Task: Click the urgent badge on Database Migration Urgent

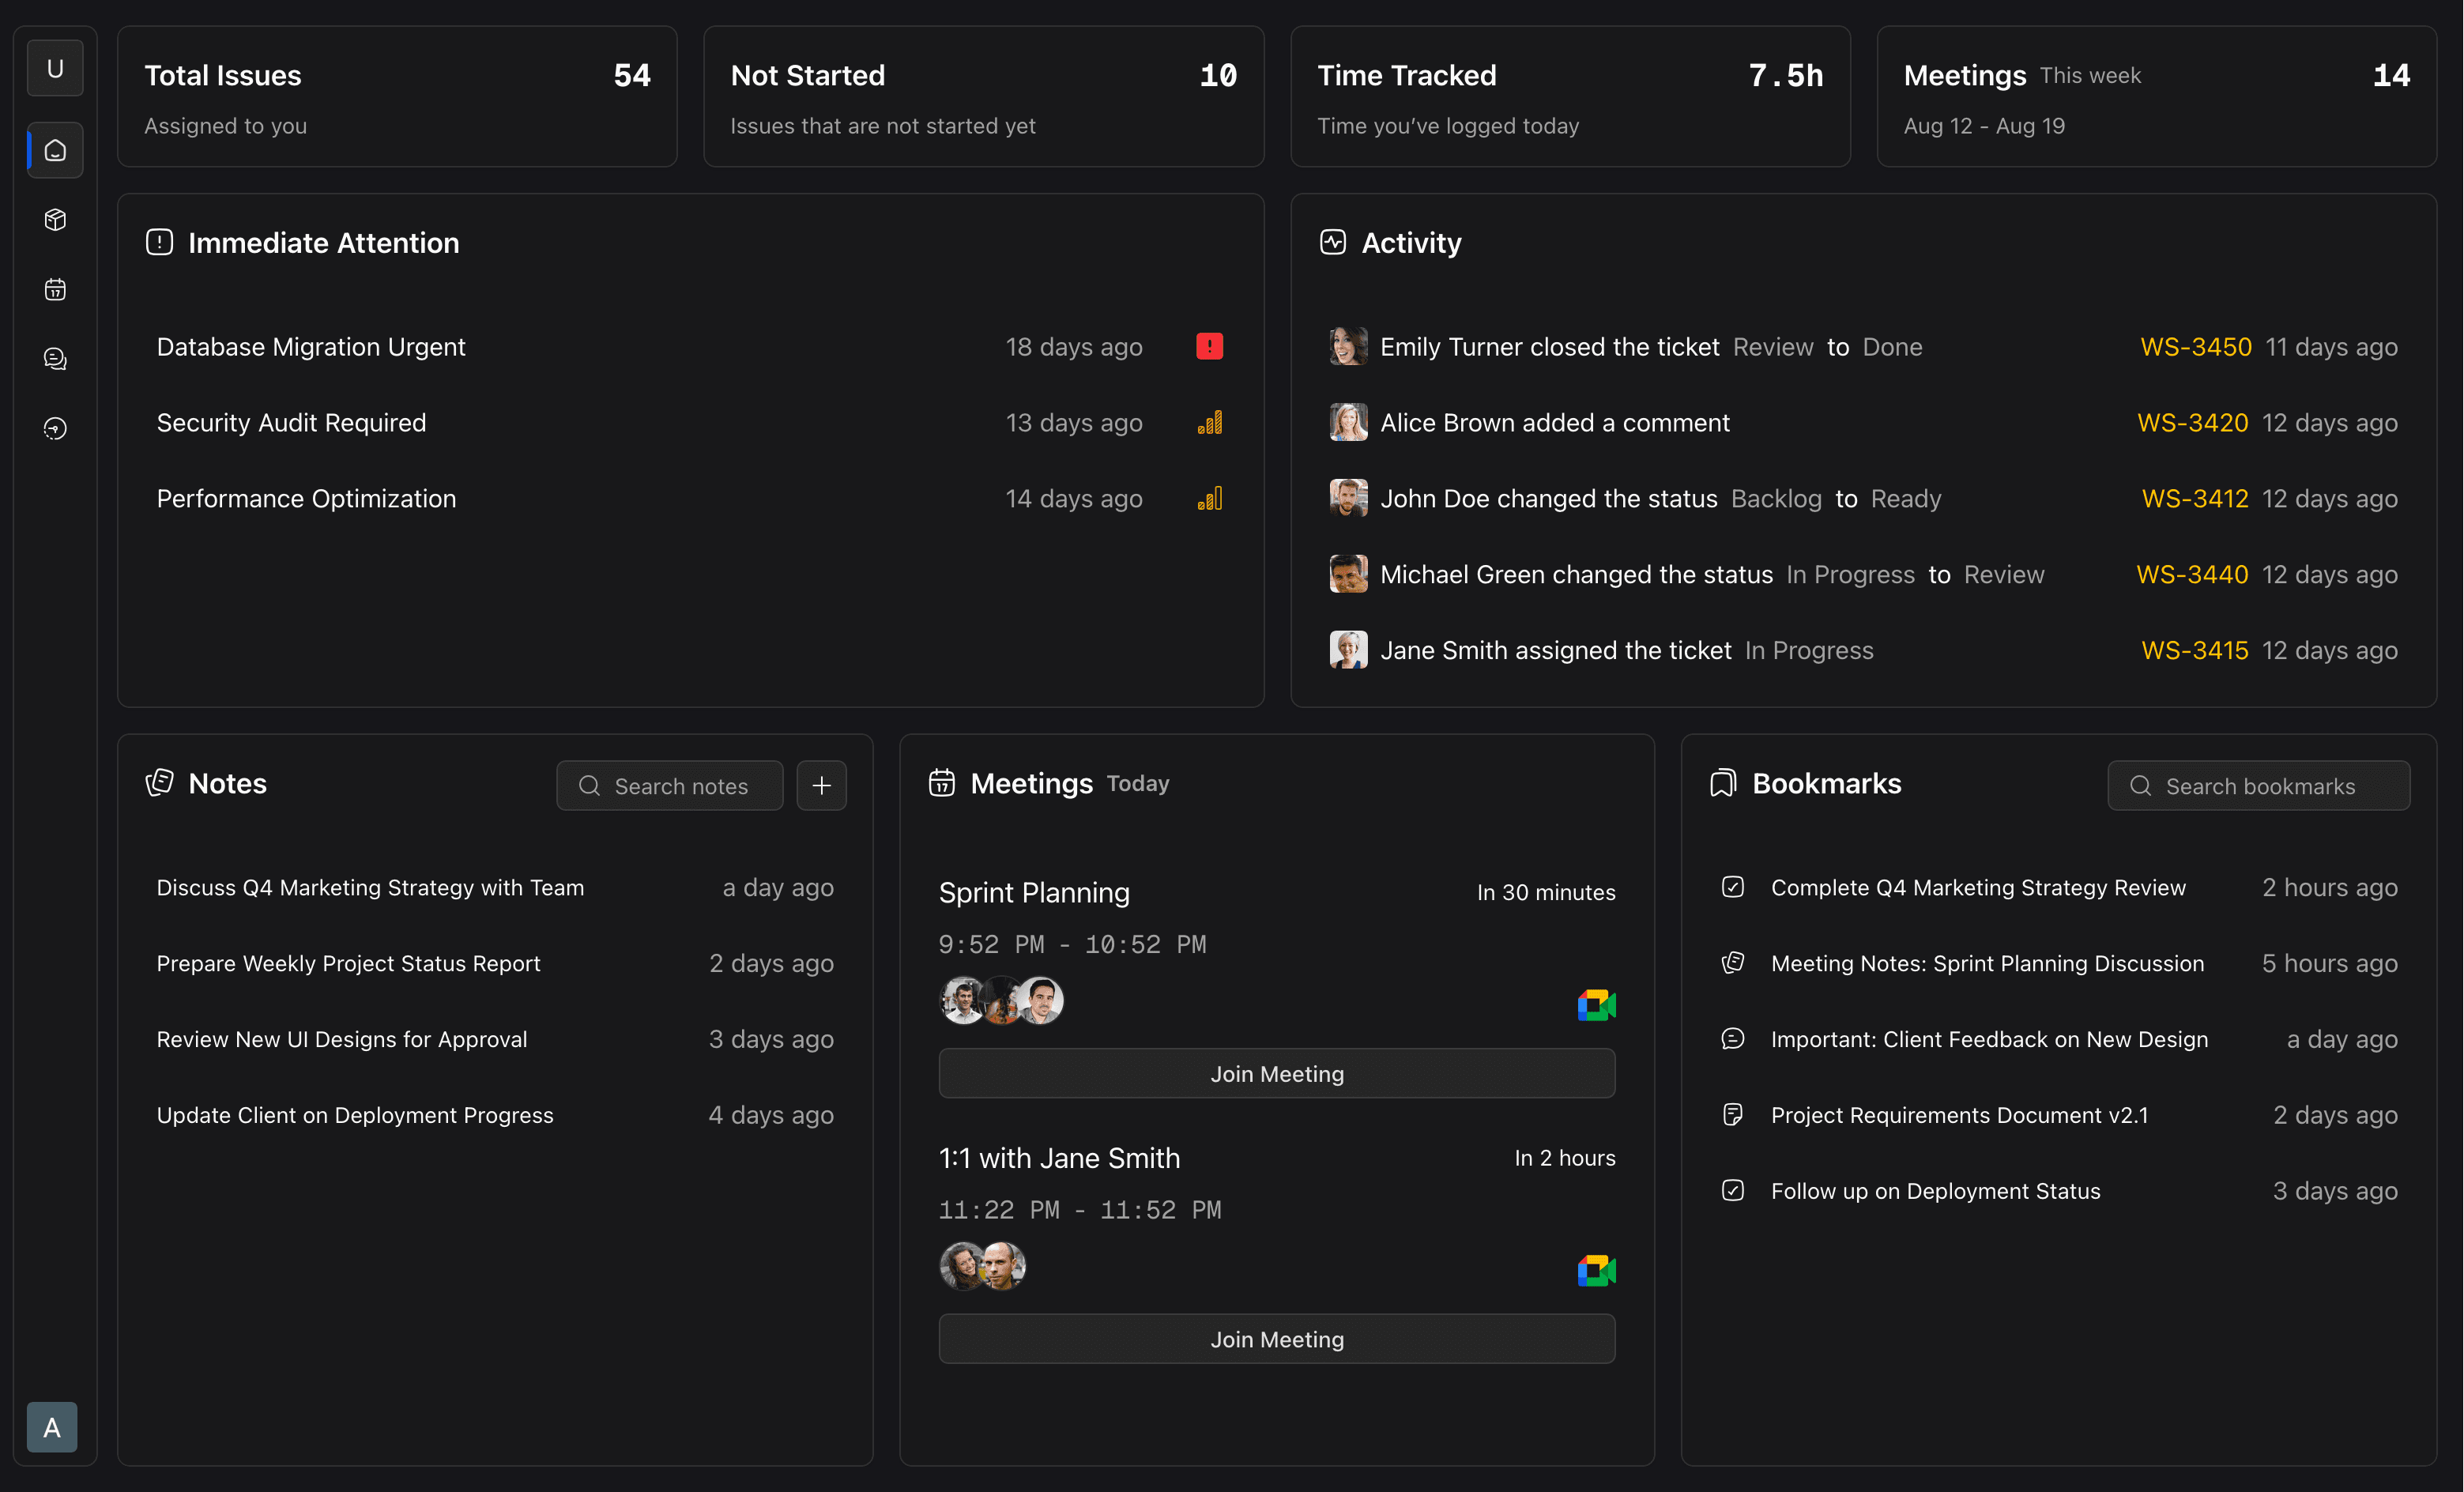Action: (1209, 346)
